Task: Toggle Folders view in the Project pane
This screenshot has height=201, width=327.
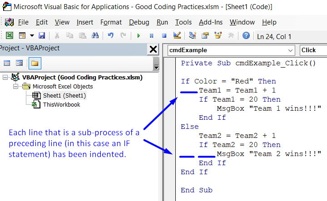Action: tap(35, 63)
